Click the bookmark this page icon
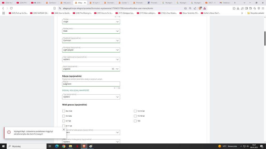The image size is (266, 149). pyautogui.click(x=55, y=8)
